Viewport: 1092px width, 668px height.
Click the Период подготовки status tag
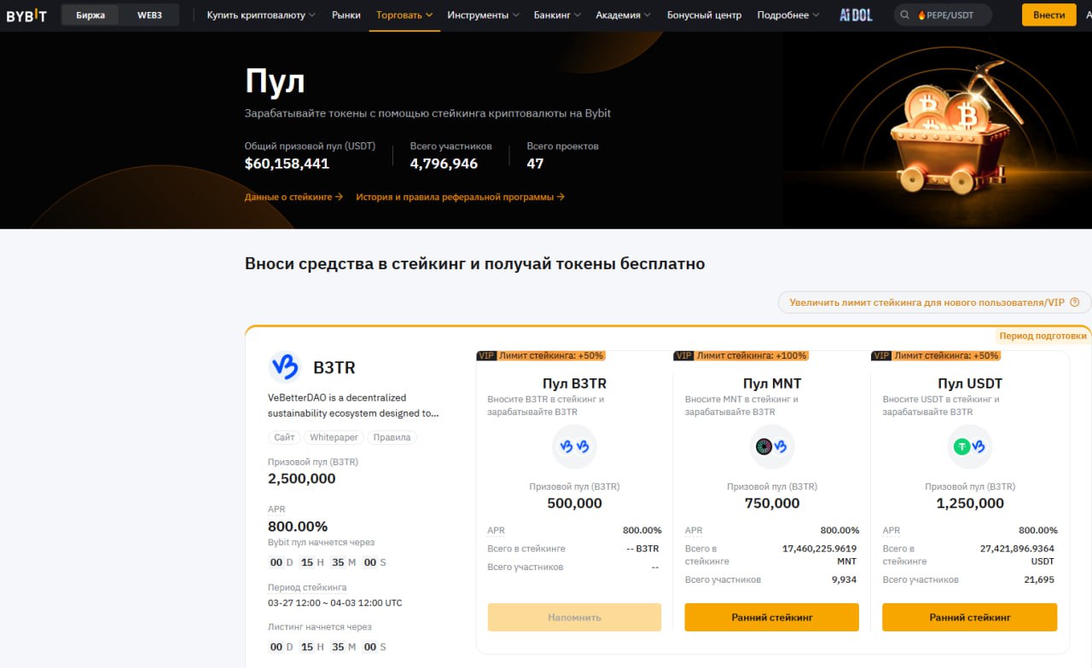(x=1043, y=336)
